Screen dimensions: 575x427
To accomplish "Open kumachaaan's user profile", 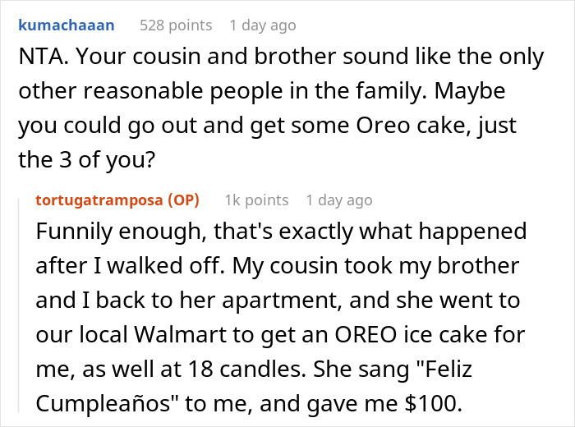I will (67, 25).
